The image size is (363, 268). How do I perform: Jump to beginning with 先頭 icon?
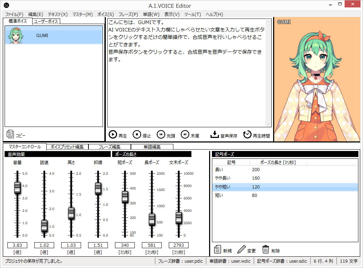click(161, 134)
